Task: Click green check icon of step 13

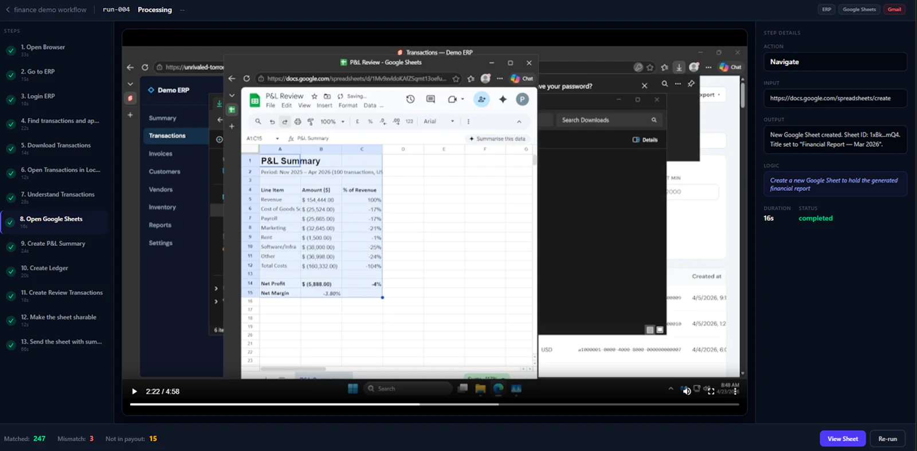Action: tap(11, 345)
